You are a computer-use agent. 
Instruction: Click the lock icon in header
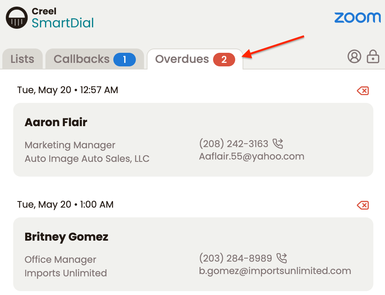coord(373,57)
